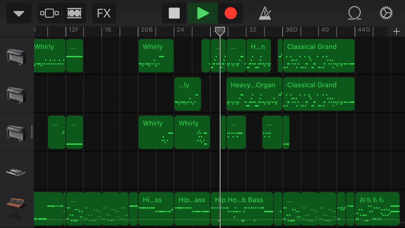Toggle the metronome on or off

(x=265, y=13)
